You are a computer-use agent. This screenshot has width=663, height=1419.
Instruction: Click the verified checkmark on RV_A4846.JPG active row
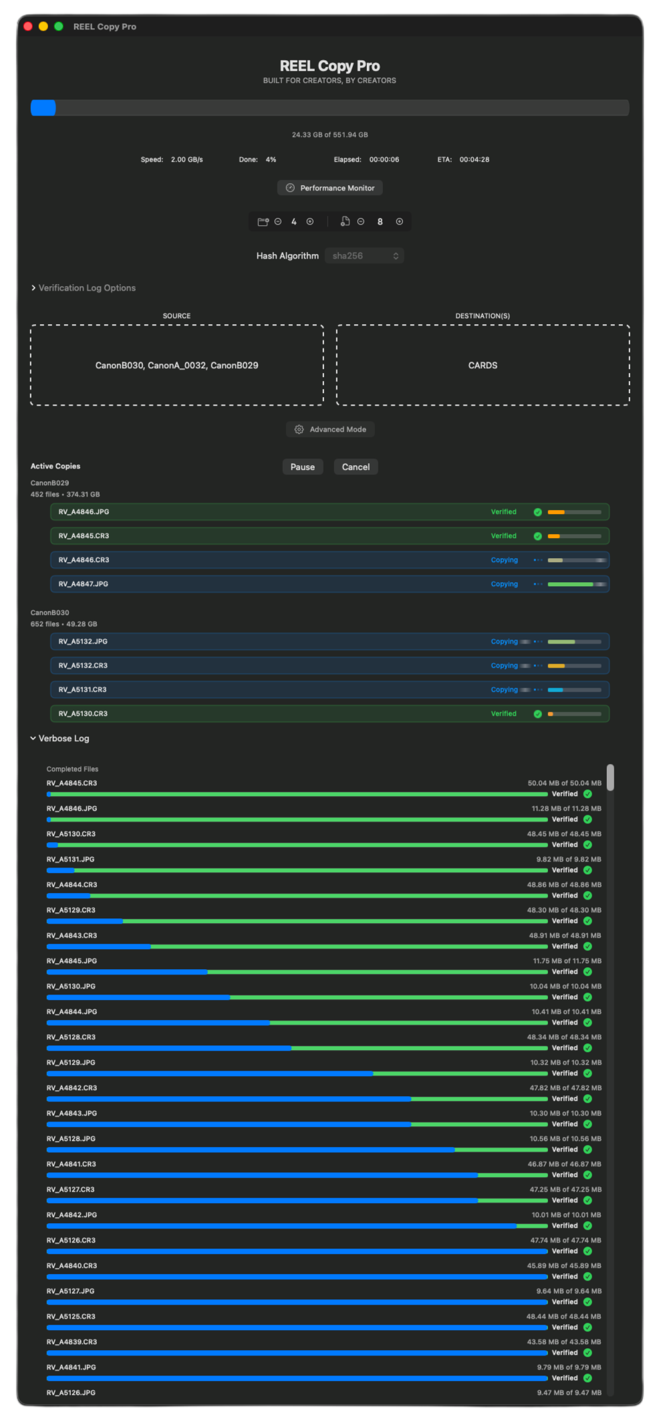[537, 512]
